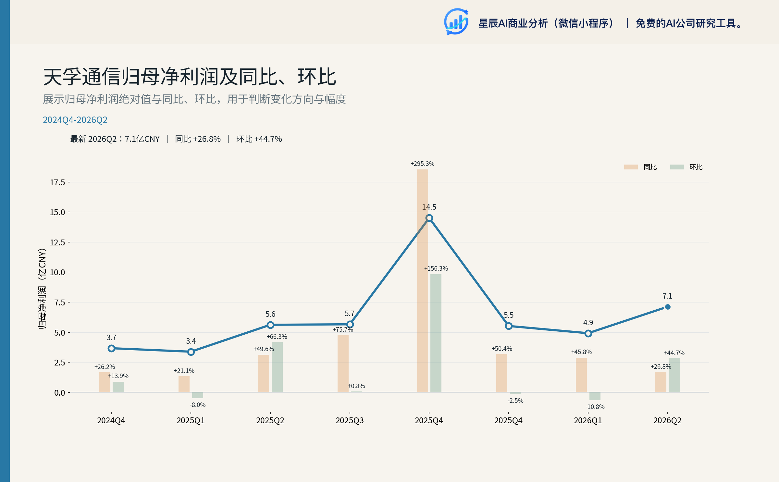779x482 pixels.
Task: Click the 同比 +26.8% summary text
Action: click(198, 139)
